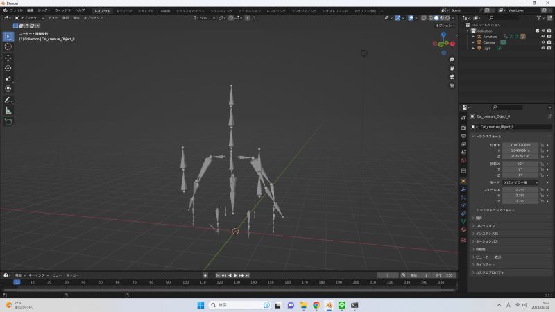The image size is (555, 312).
Task: Open the rotation mode XYZ オイラー角 dropdown
Action: point(520,182)
